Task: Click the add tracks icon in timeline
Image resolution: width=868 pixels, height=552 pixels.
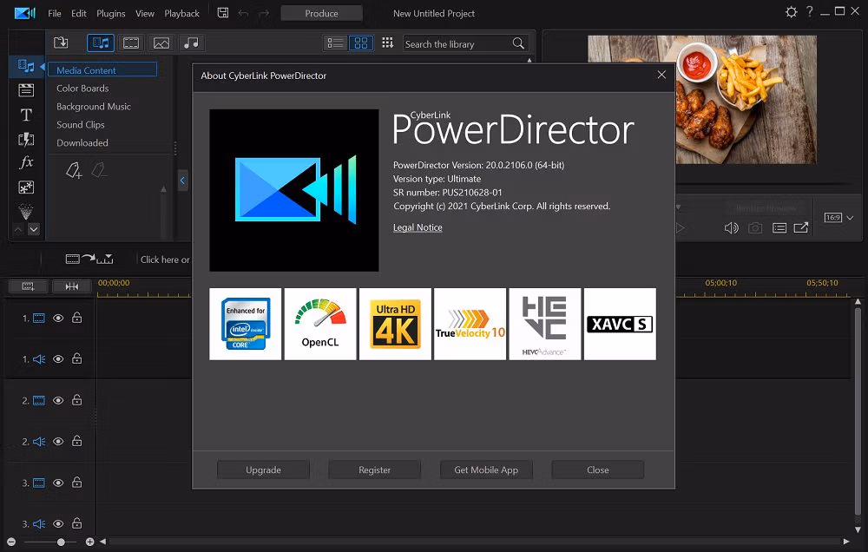Action: pos(28,286)
